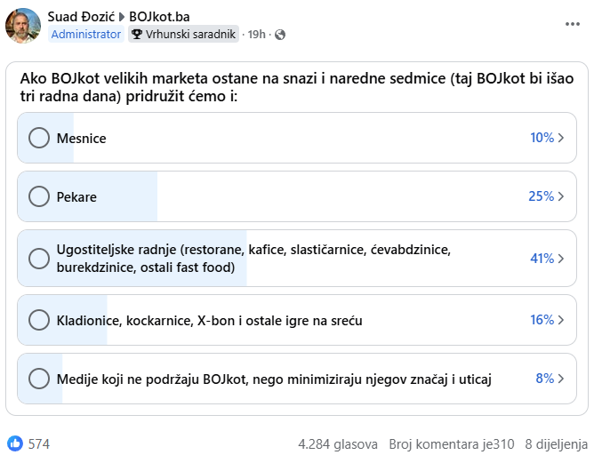Select the Medije koji ne podržaju option

pos(39,379)
